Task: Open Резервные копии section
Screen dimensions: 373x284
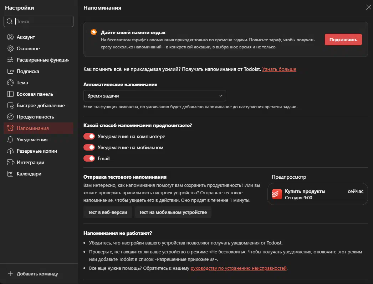Action: click(39, 151)
